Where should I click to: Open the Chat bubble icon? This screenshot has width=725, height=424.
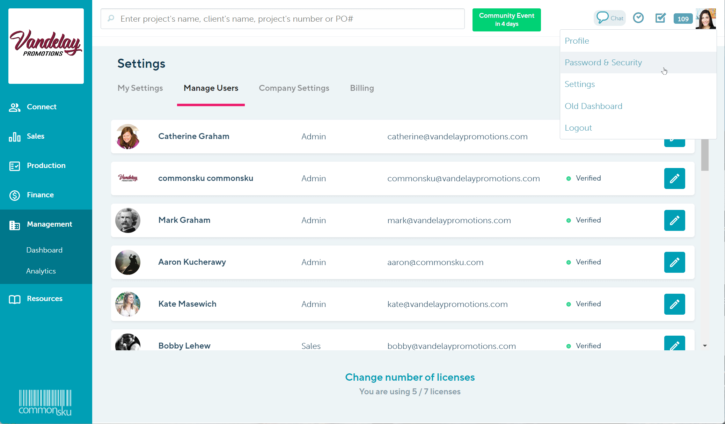(609, 18)
